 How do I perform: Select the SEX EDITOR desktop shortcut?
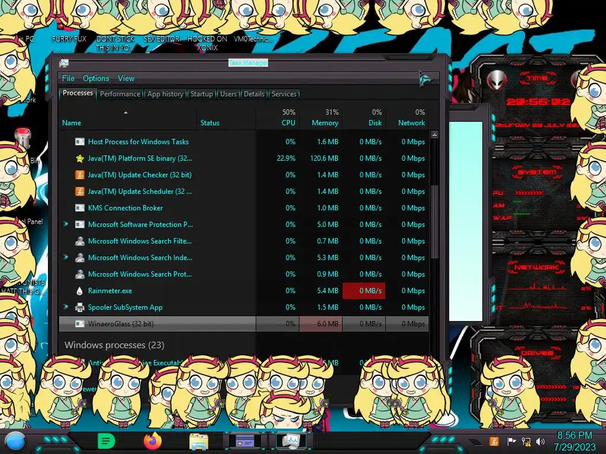click(162, 39)
